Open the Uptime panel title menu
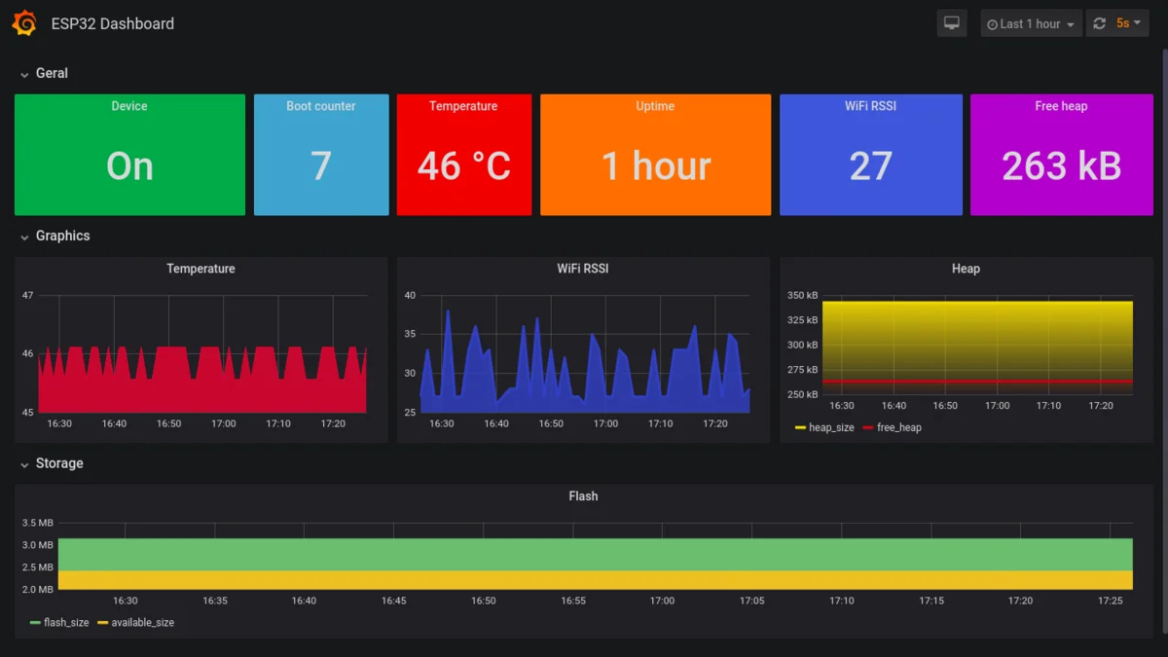 point(655,106)
